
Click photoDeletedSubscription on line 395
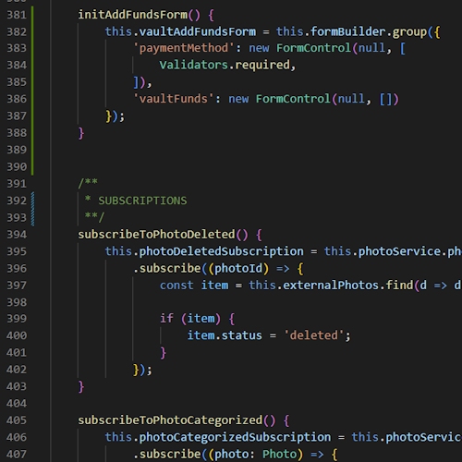point(221,251)
